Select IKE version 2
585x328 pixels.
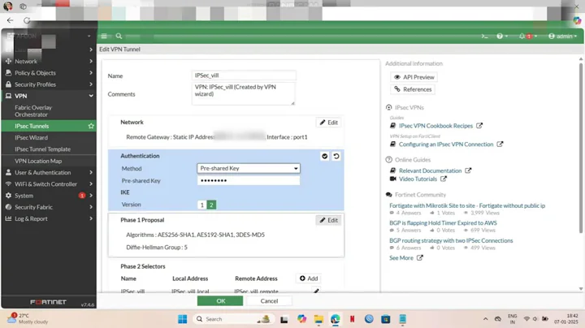(211, 205)
